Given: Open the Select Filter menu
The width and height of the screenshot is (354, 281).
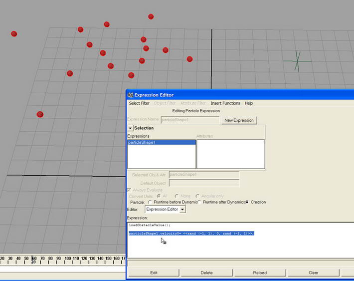Looking at the screenshot, I should click(139, 103).
